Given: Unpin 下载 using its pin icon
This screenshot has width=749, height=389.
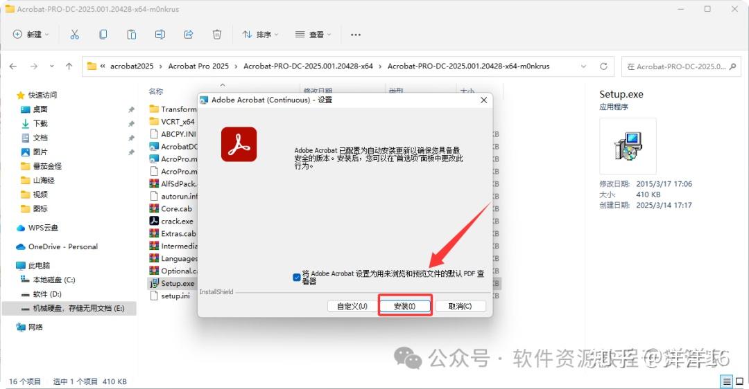Looking at the screenshot, I should (131, 124).
